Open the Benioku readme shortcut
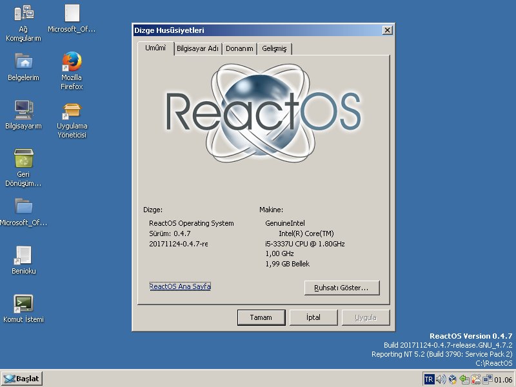 (x=23, y=255)
